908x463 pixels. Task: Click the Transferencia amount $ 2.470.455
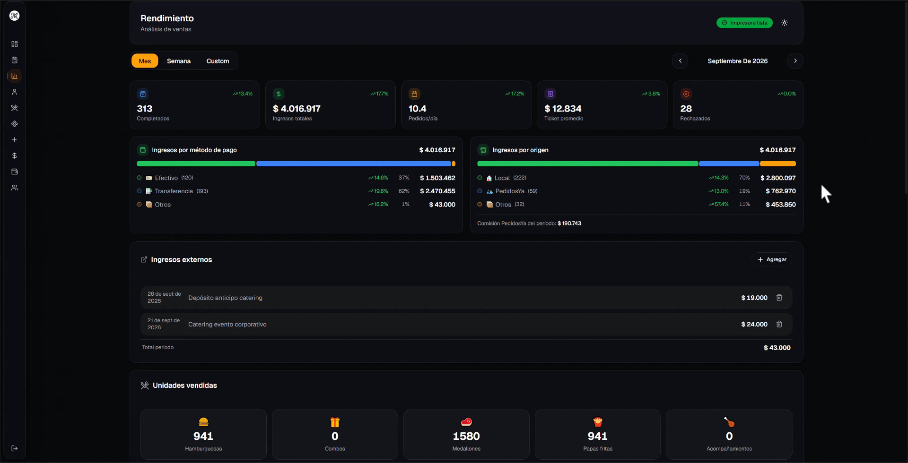point(437,191)
